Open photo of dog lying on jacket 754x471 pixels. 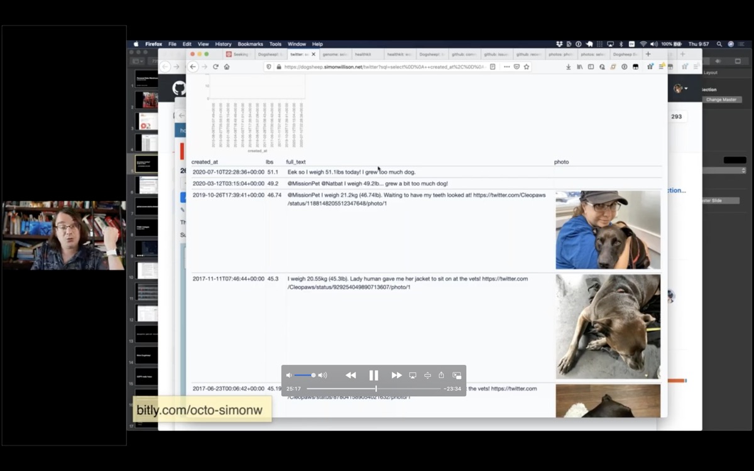point(608,327)
